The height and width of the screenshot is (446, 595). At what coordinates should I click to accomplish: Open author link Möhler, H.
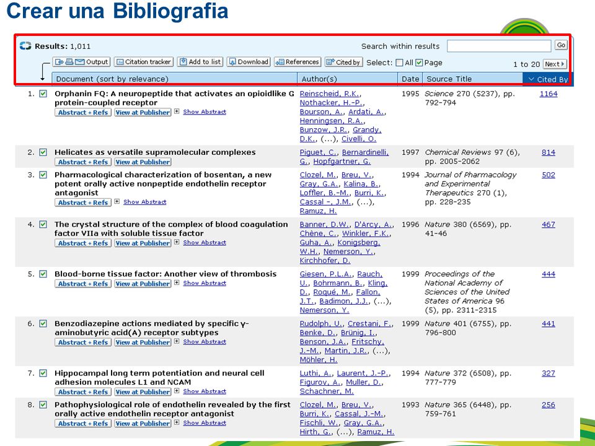[319, 360]
